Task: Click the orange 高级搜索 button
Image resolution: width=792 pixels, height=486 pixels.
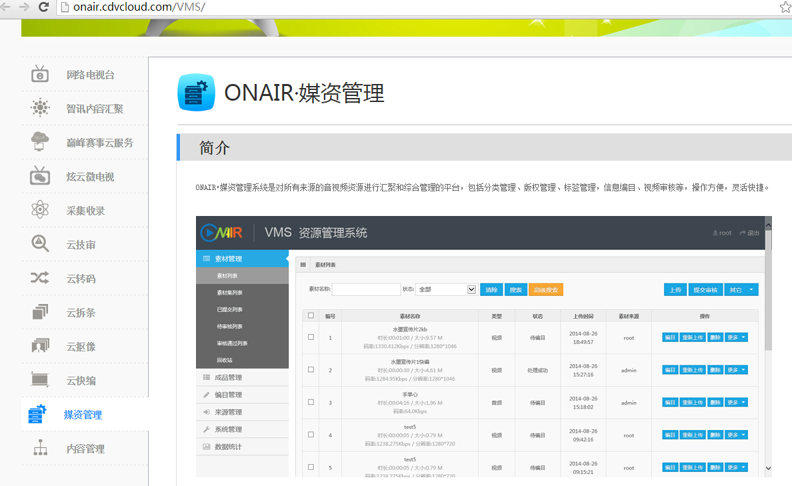Action: (x=546, y=289)
